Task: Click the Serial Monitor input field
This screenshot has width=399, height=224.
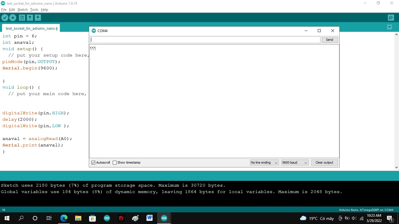Action: tap(204, 40)
